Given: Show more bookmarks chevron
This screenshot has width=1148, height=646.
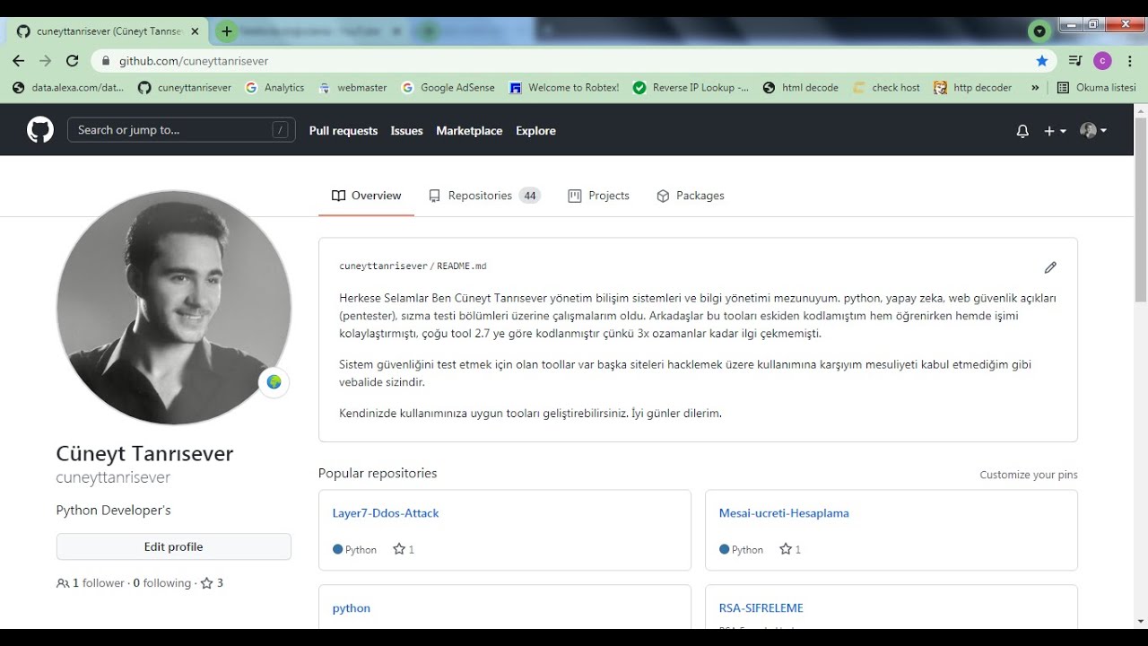Looking at the screenshot, I should [x=1035, y=88].
